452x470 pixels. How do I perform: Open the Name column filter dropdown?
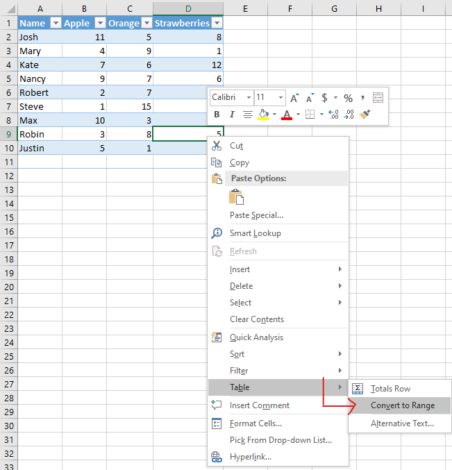pyautogui.click(x=55, y=23)
